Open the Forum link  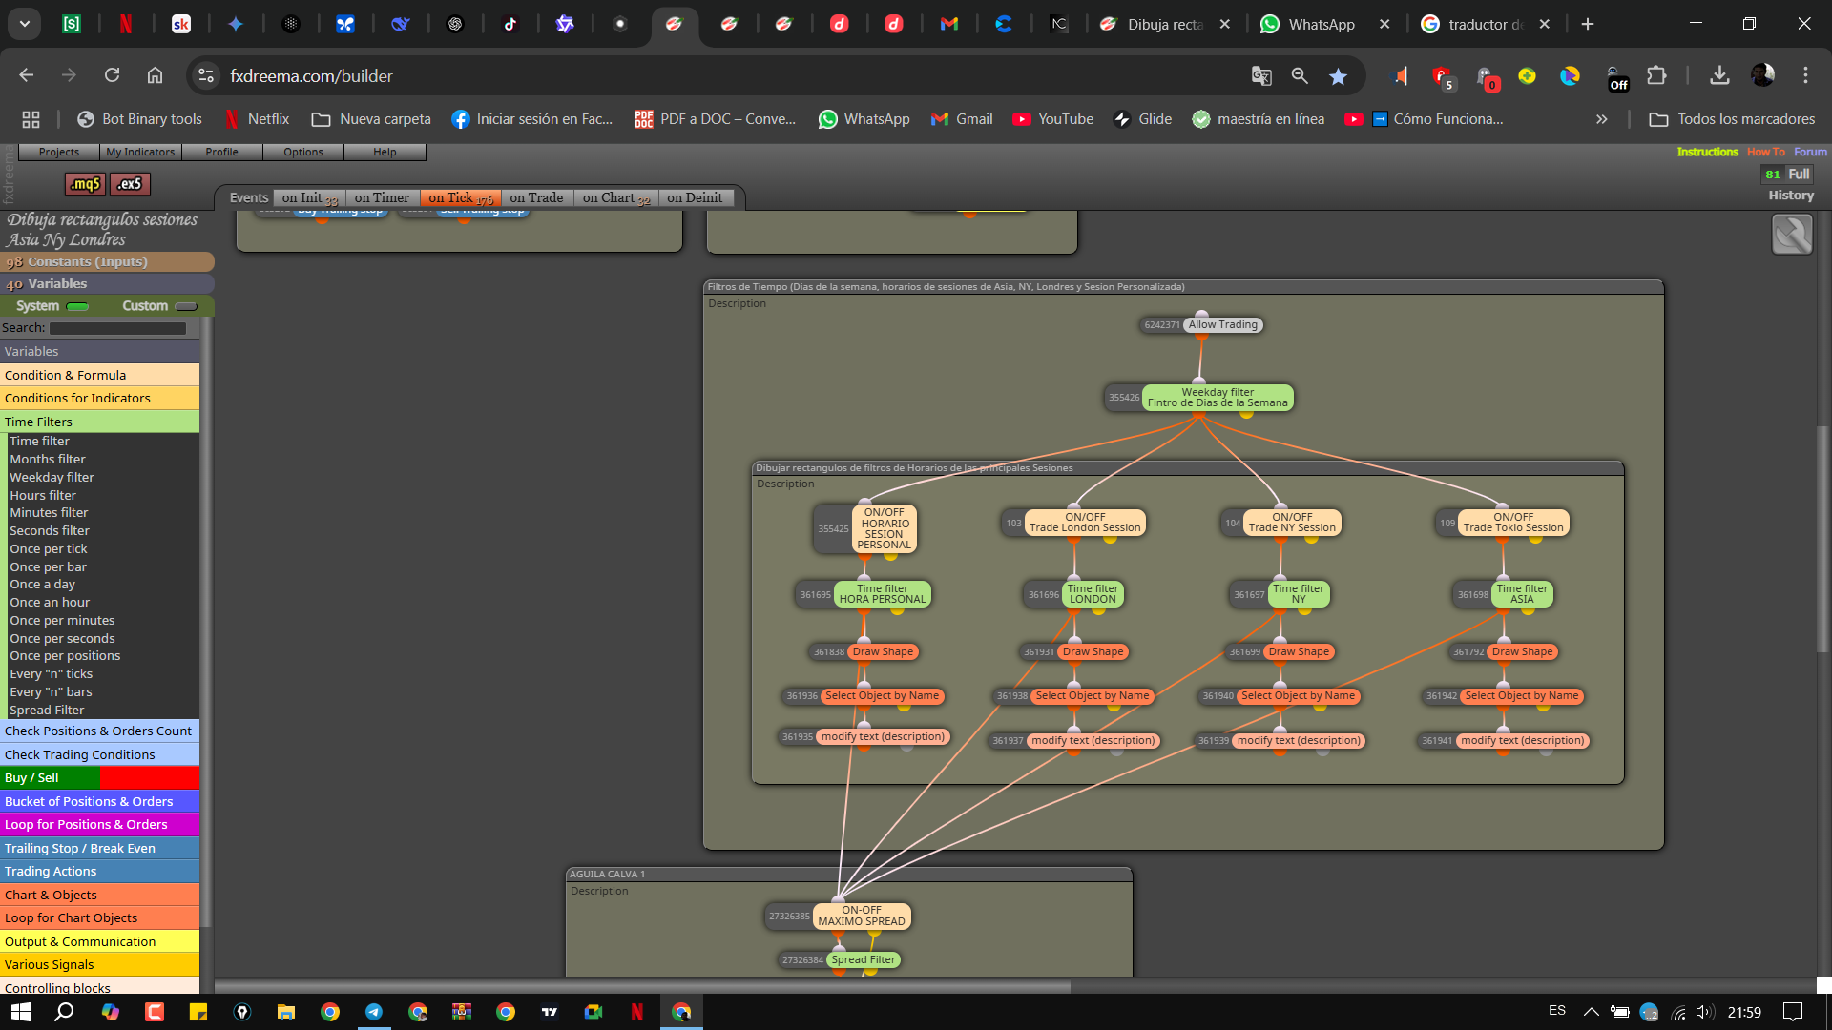1810,152
